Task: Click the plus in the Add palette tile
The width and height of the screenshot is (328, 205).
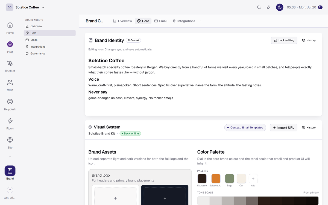Action: pyautogui.click(x=253, y=178)
